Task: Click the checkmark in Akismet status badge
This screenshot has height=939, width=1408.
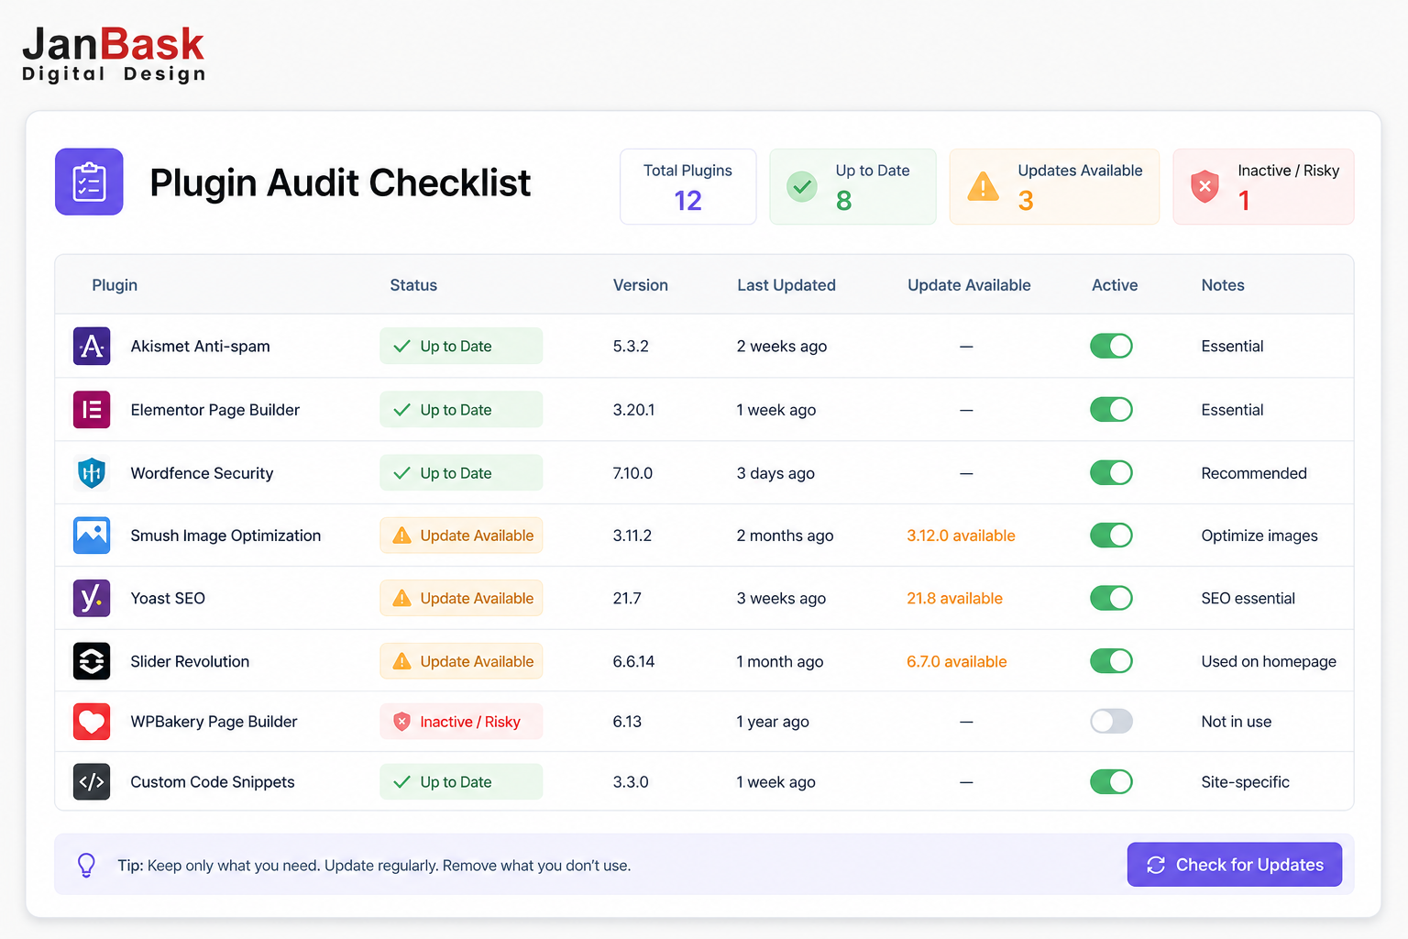Action: [x=401, y=347]
